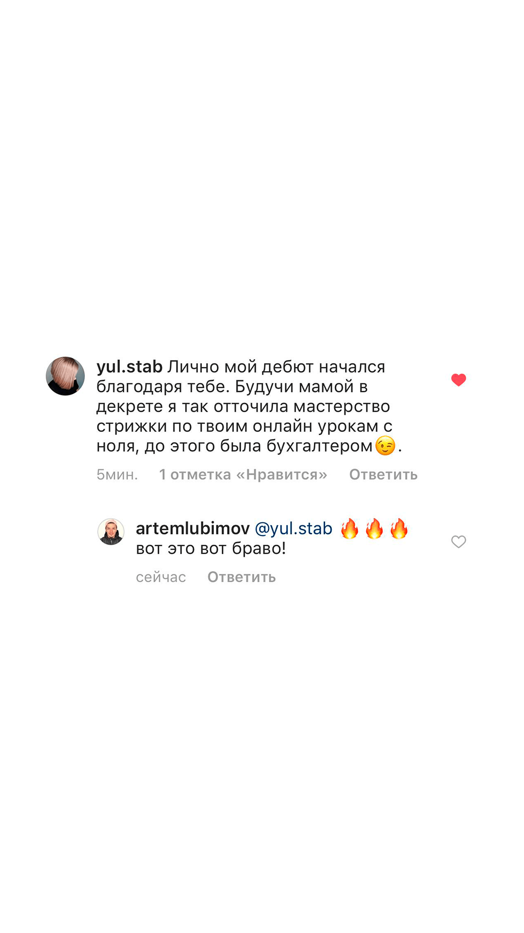Image resolution: width=524 pixels, height=933 pixels.
Task: Tap the artemlubimov username in the reply
Action: (x=193, y=528)
